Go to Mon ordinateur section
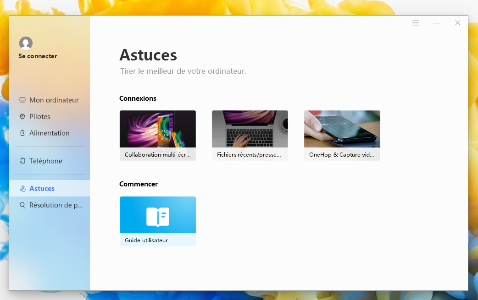Viewport: 478px width, 300px height. click(x=54, y=100)
